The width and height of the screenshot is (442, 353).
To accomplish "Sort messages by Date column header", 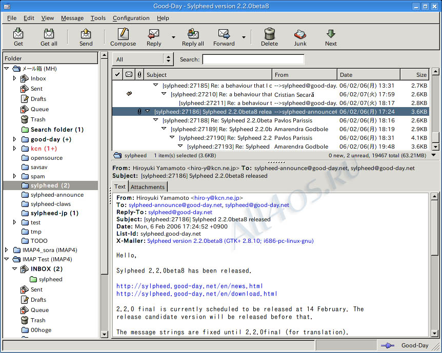I will click(369, 74).
